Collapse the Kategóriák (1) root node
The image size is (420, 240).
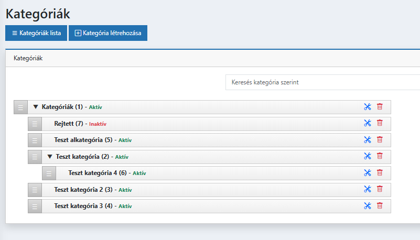click(x=36, y=107)
